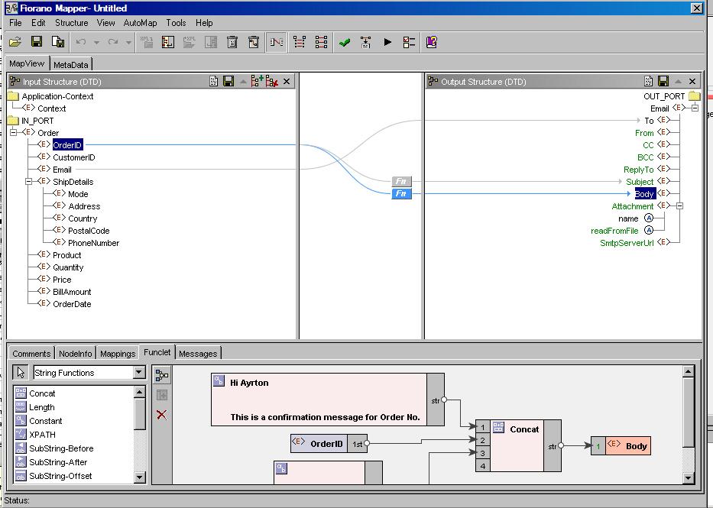Open the Mappings tab
This screenshot has width=713, height=508.
118,353
